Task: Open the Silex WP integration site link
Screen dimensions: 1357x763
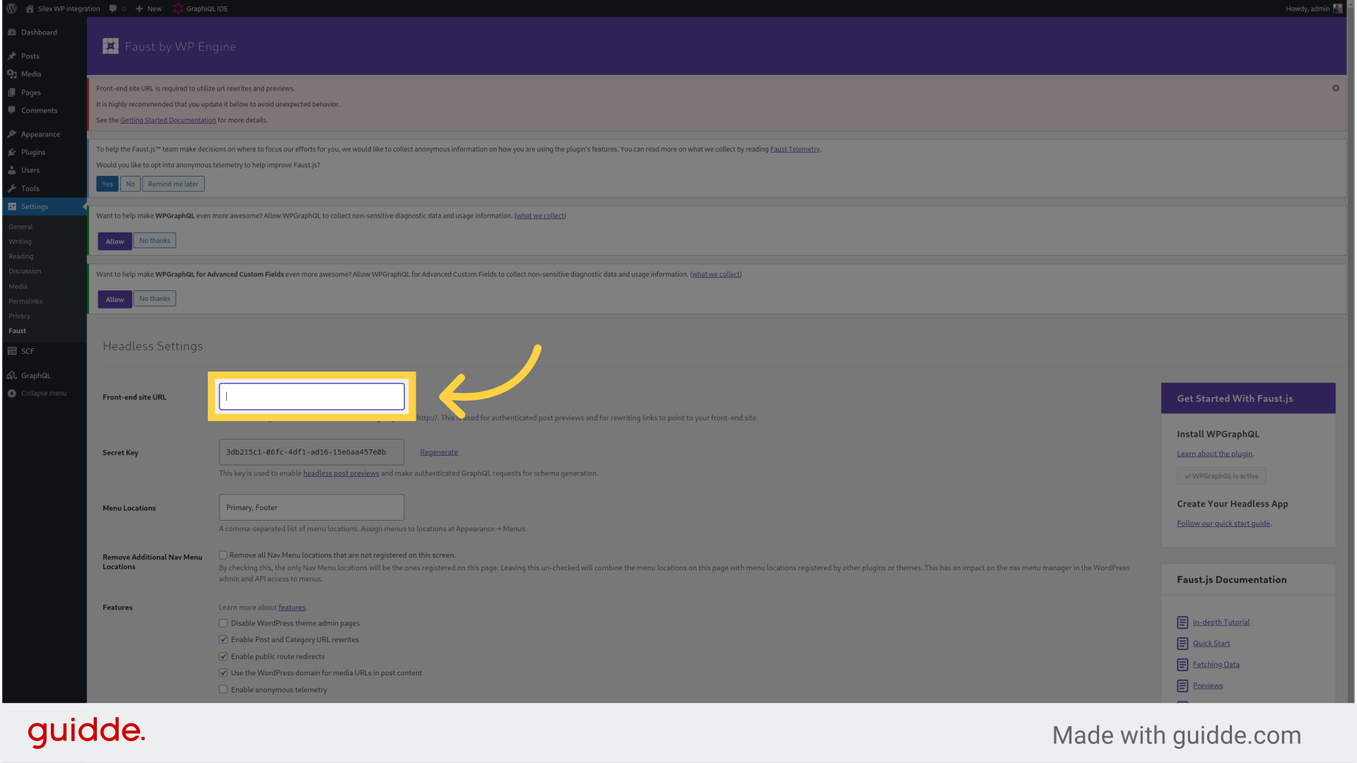Action: click(x=63, y=8)
